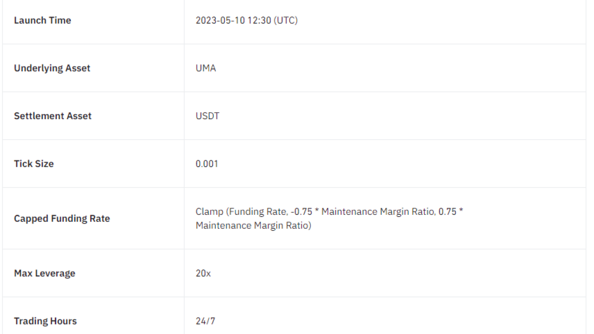Select the 24/7 trading hours value
The height and width of the screenshot is (334, 594).
(x=205, y=321)
